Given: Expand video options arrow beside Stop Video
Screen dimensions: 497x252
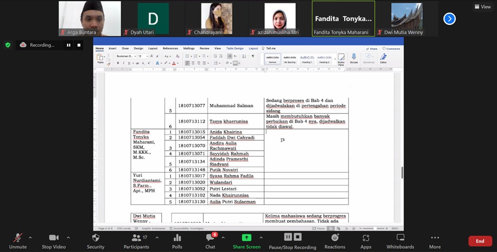Looking at the screenshot, I should (68, 238).
